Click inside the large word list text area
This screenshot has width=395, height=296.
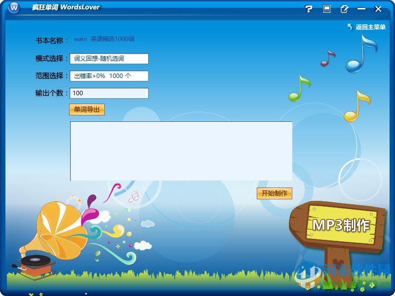pos(181,151)
